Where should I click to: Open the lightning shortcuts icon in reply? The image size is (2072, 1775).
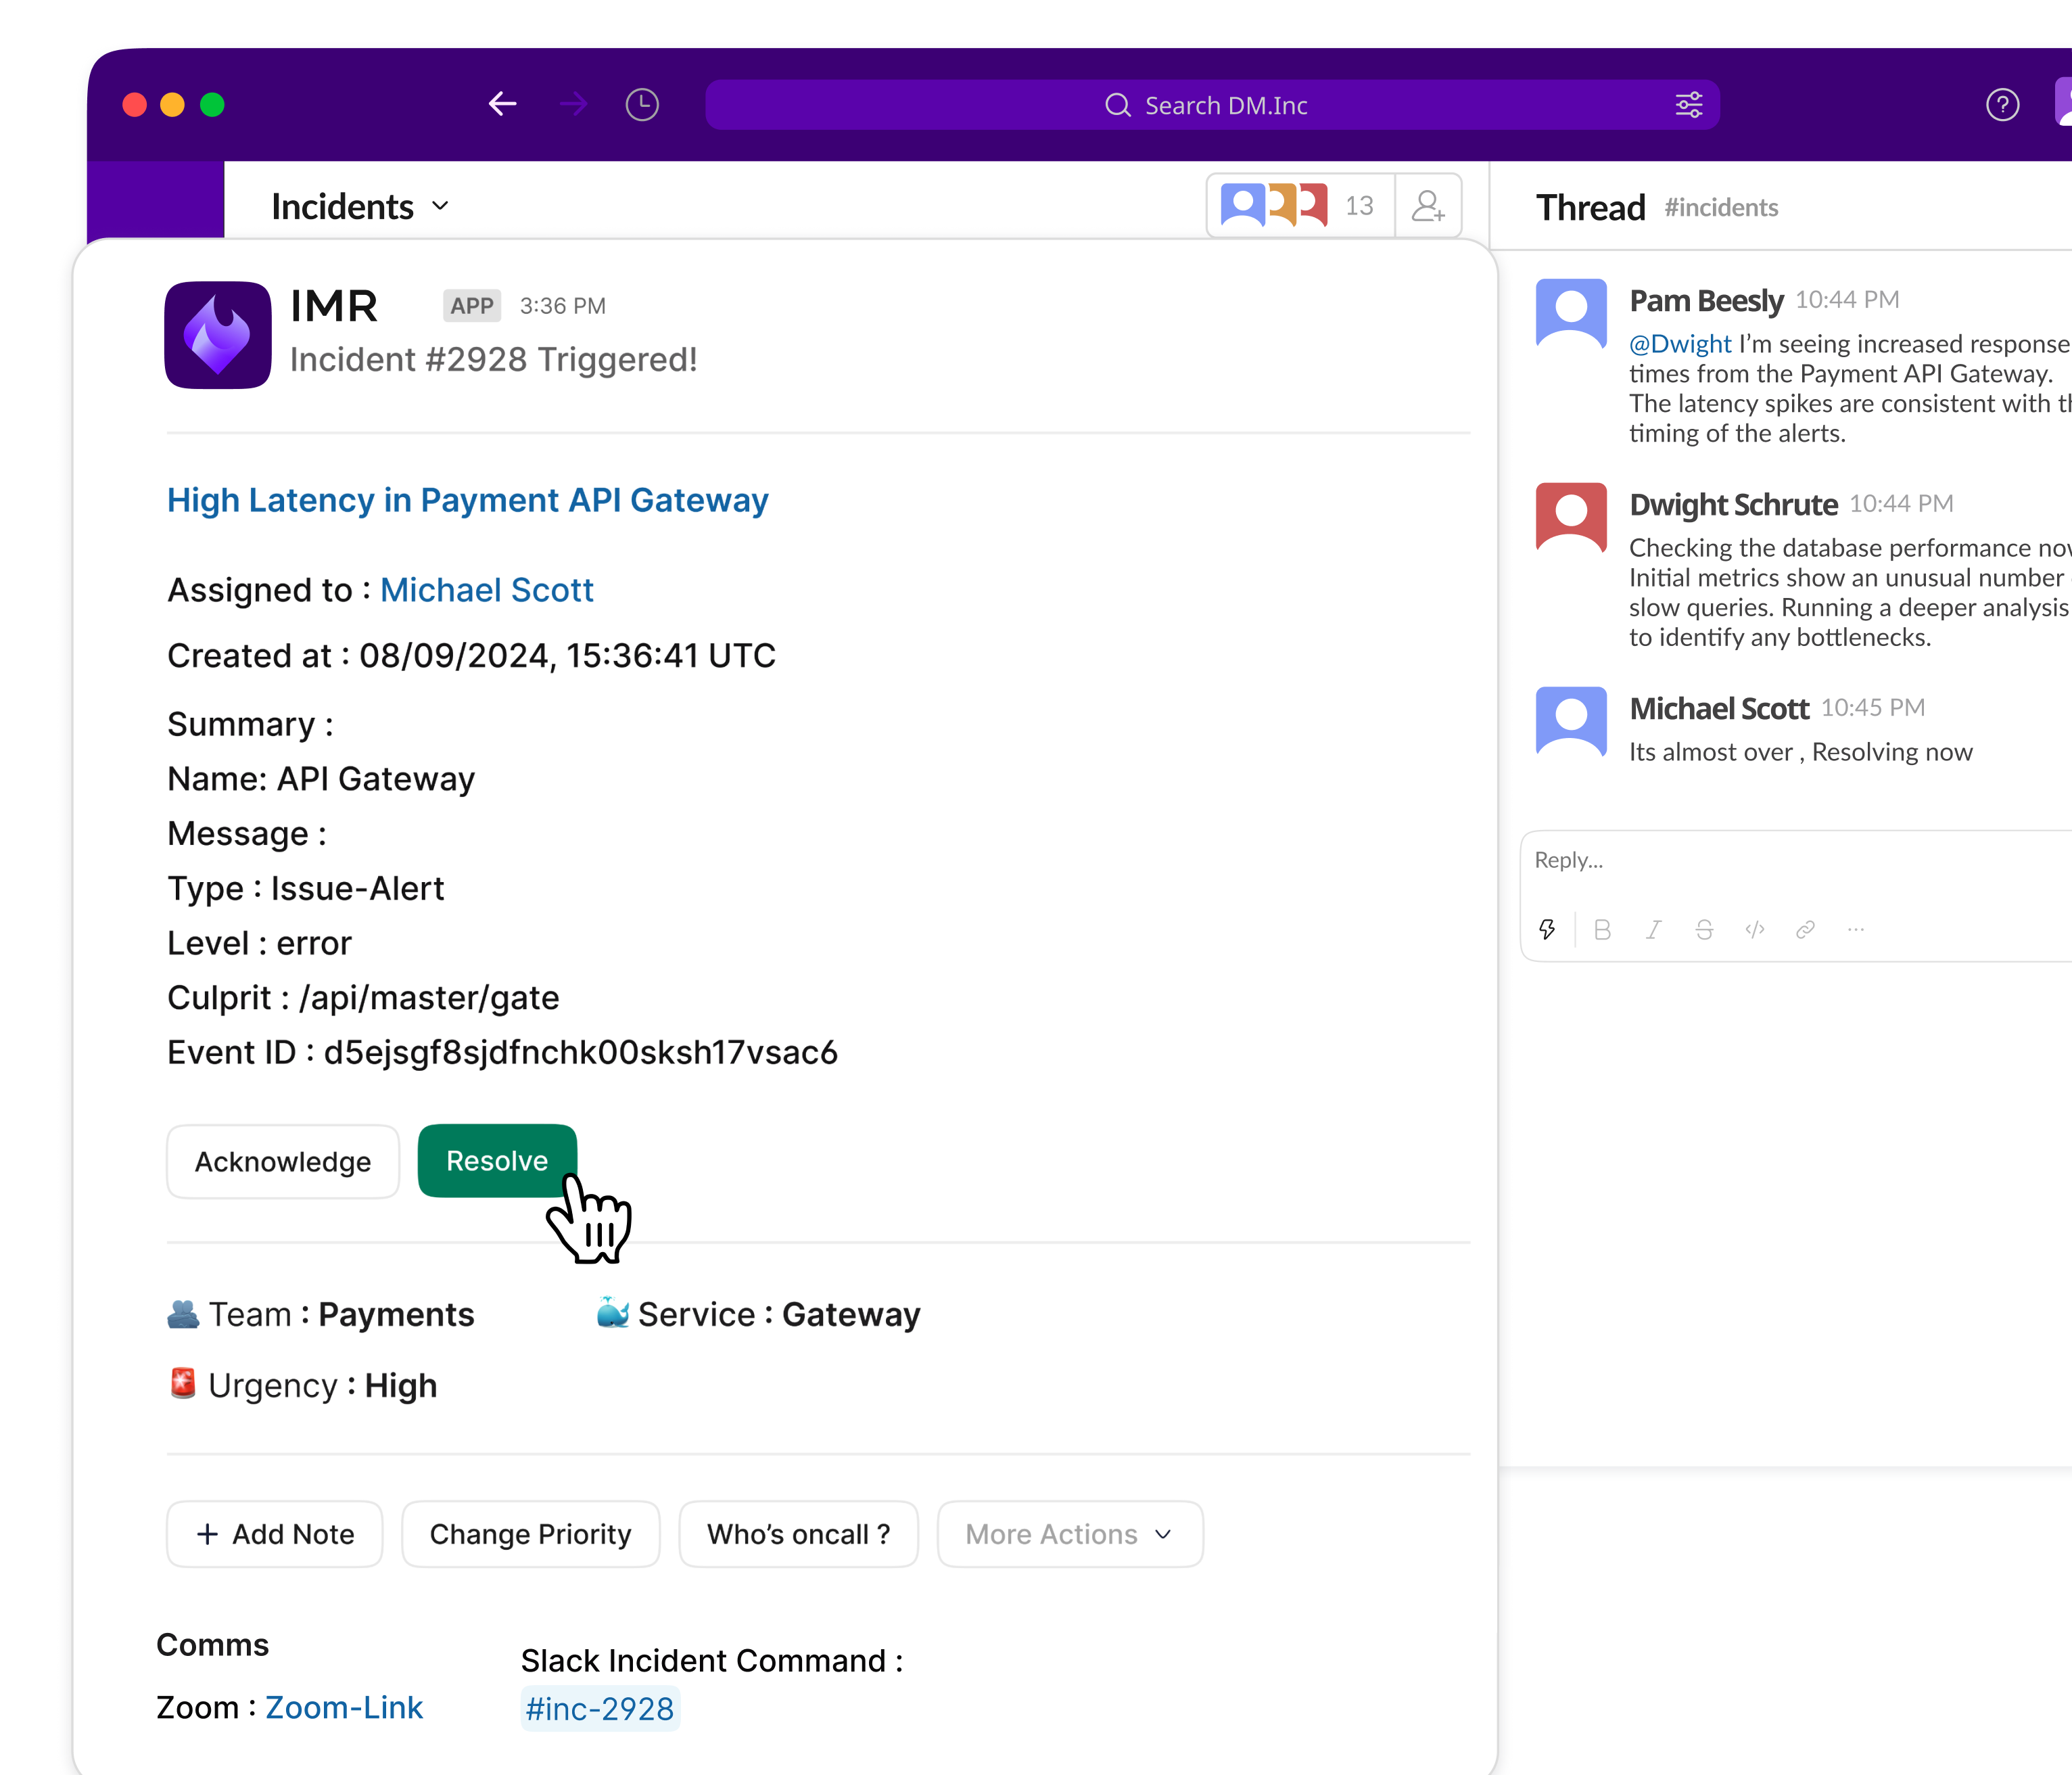point(1547,929)
